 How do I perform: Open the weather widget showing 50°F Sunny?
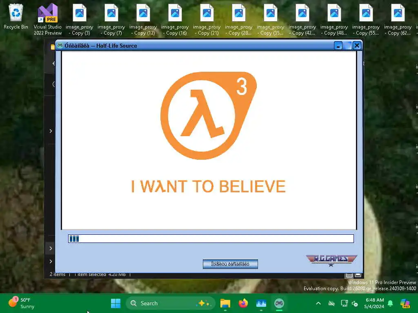tap(21, 303)
